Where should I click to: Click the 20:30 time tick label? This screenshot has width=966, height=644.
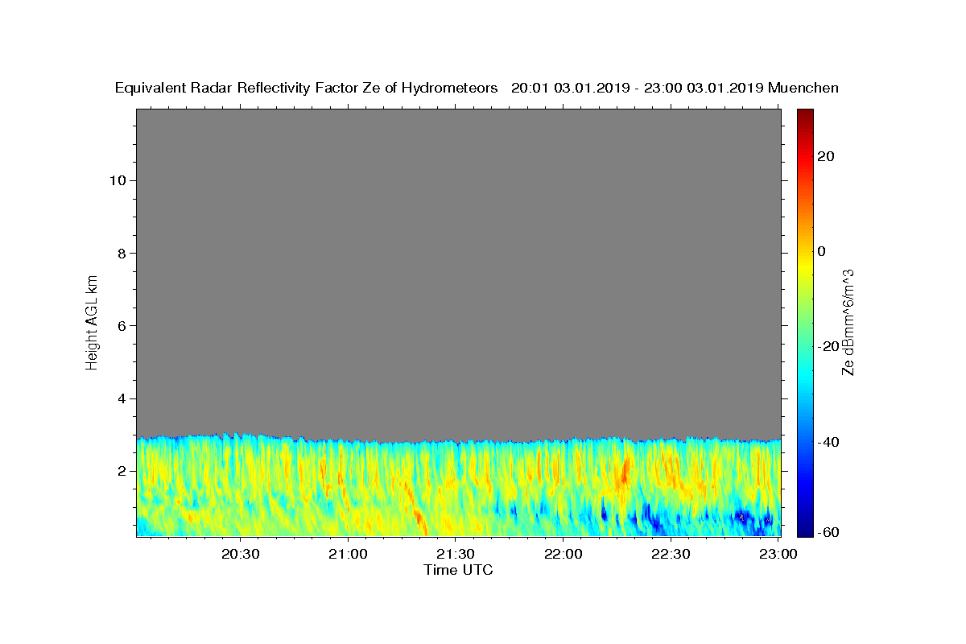pos(241,554)
